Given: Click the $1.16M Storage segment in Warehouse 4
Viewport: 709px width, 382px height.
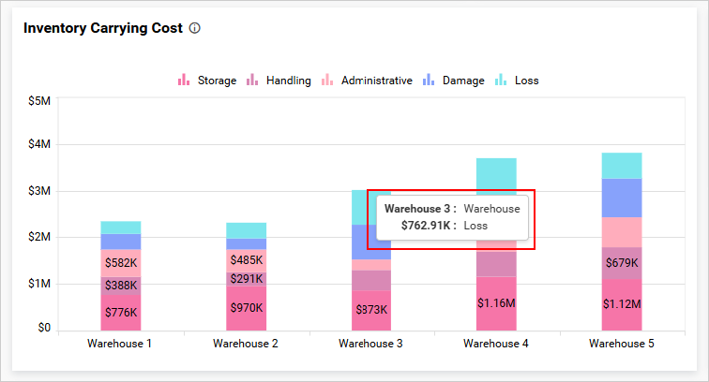Looking at the screenshot, I should pos(496,303).
